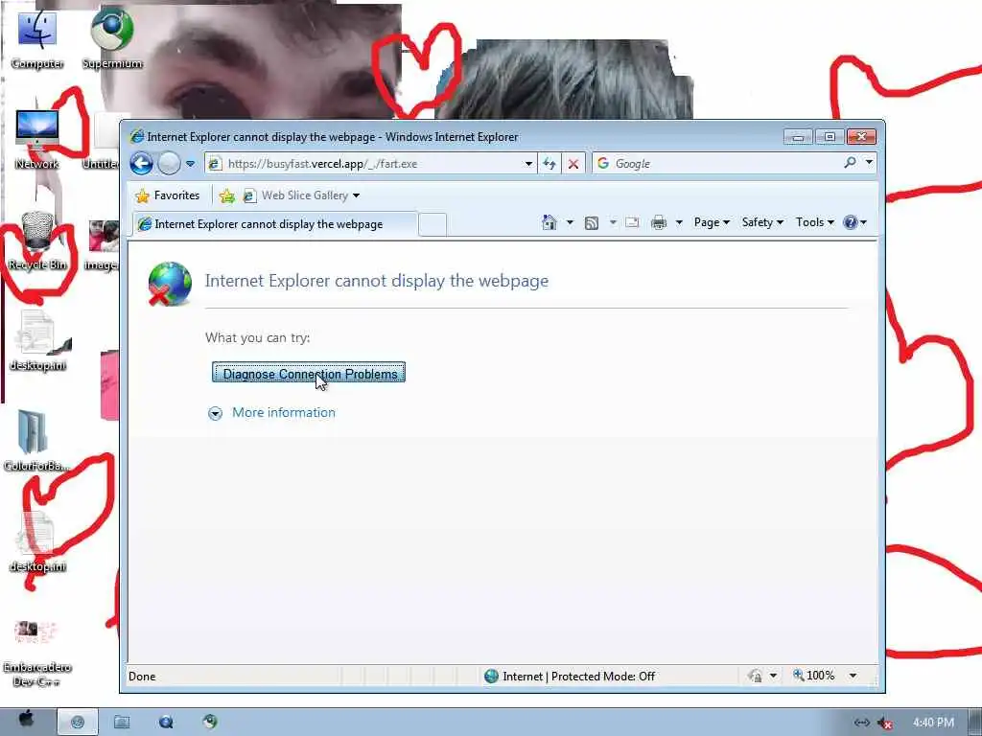Go back with the blue Back arrow
The image size is (982, 736).
point(142,164)
